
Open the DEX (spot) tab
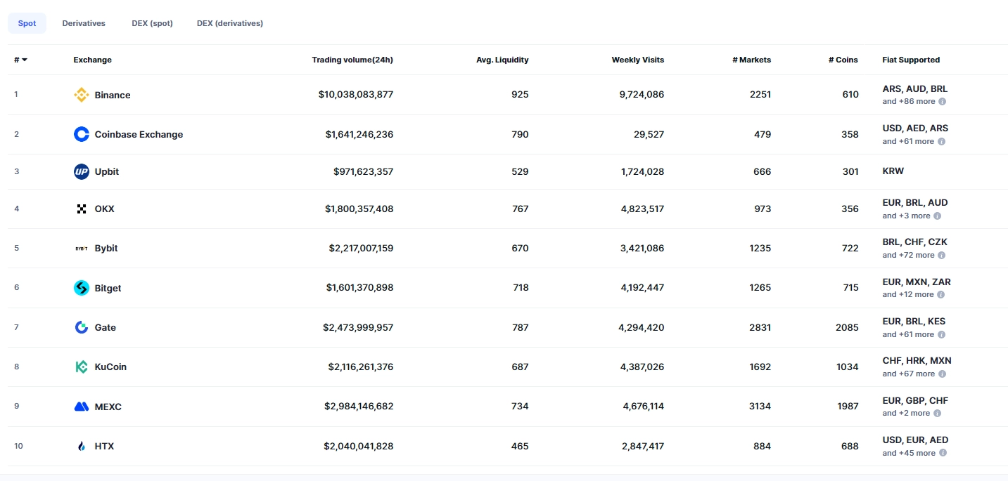click(x=152, y=23)
